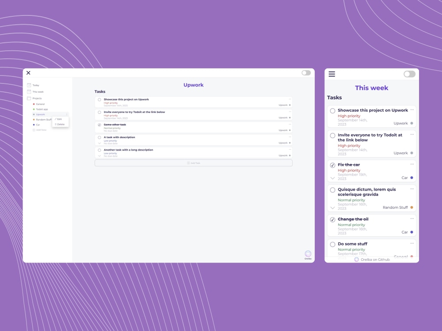The width and height of the screenshot is (442, 331).
Task: Click the Upwork page heading
Action: click(x=194, y=85)
